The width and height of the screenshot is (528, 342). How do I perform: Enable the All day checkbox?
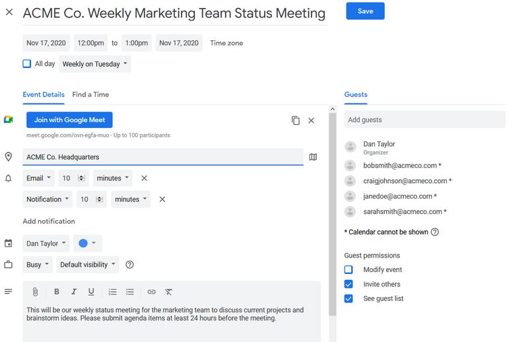click(x=27, y=63)
